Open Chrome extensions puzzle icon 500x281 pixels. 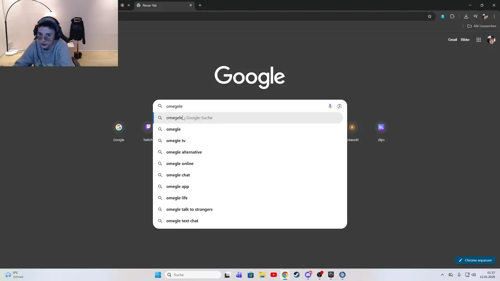452,16
